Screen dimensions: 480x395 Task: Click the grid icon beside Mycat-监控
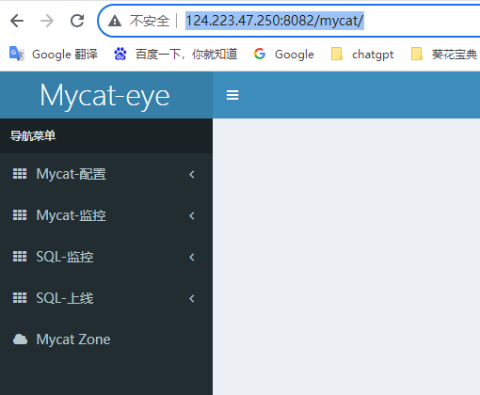click(x=20, y=215)
